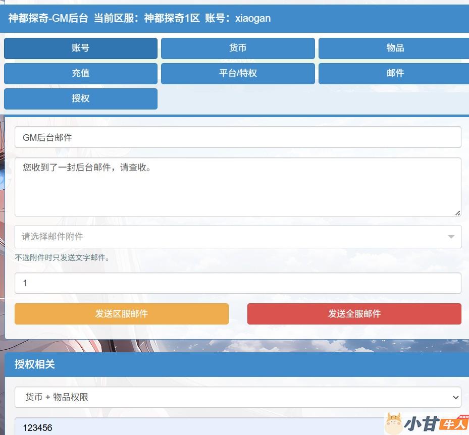This screenshot has height=435, width=469.
Task: Open the 平台/特权 tab
Action: point(238,73)
